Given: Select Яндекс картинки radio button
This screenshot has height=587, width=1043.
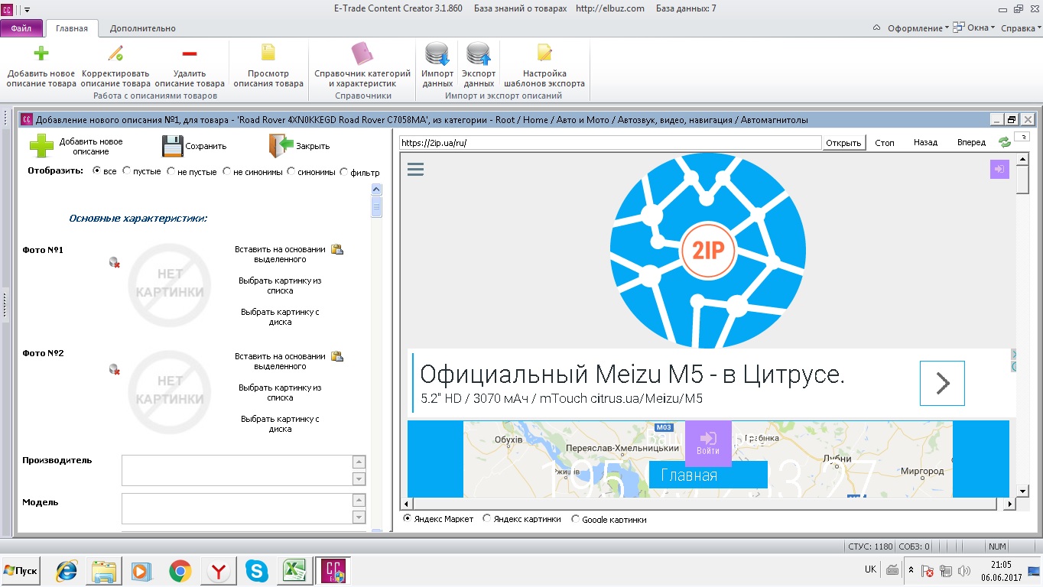Looking at the screenshot, I should 486,518.
